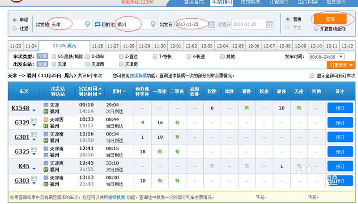This screenshot has width=358, height=204.
Task: Sort by arrival time descending arrow
Action: pos(100,94)
